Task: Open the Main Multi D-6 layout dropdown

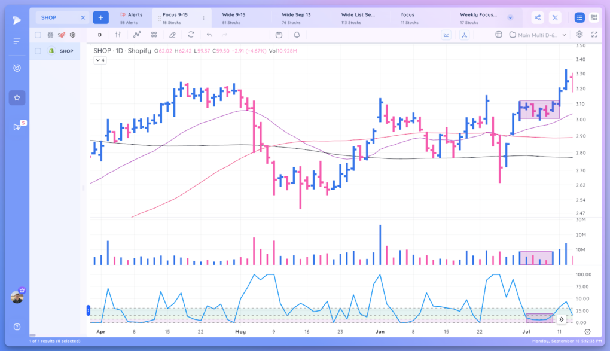Action: (x=538, y=35)
